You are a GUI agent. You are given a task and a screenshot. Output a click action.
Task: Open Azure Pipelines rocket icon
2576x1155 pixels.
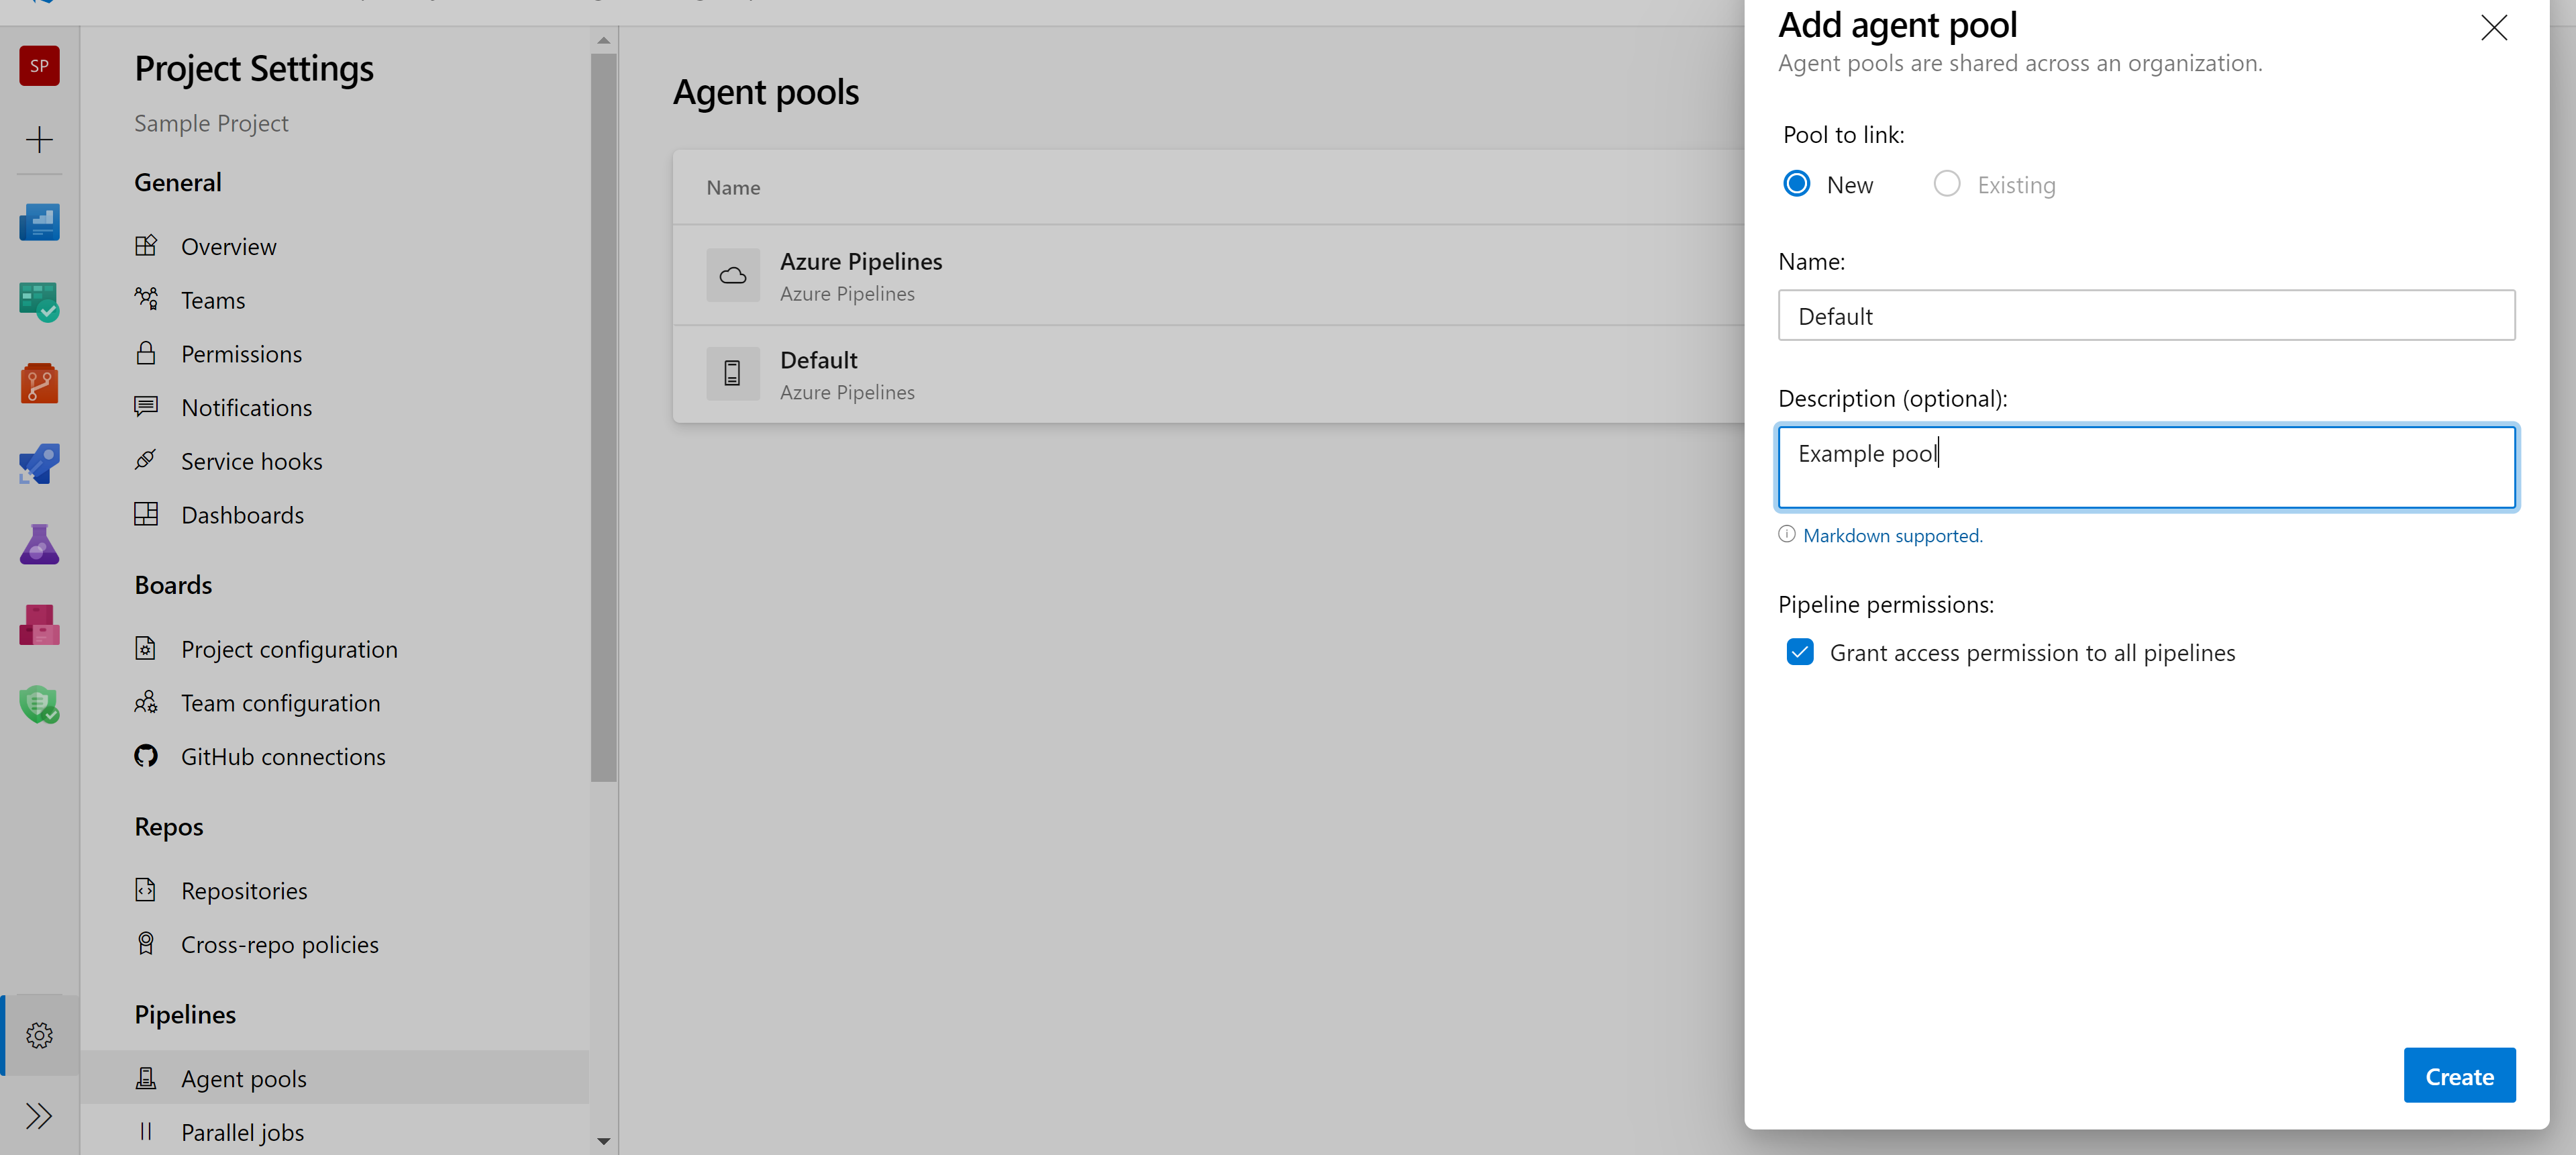point(39,464)
